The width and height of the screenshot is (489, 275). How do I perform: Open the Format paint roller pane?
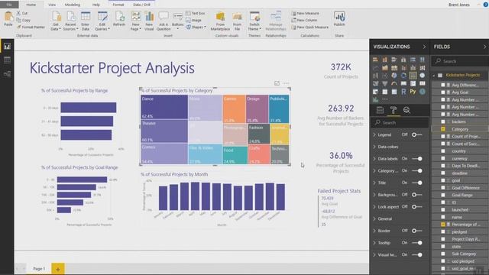[393, 110]
